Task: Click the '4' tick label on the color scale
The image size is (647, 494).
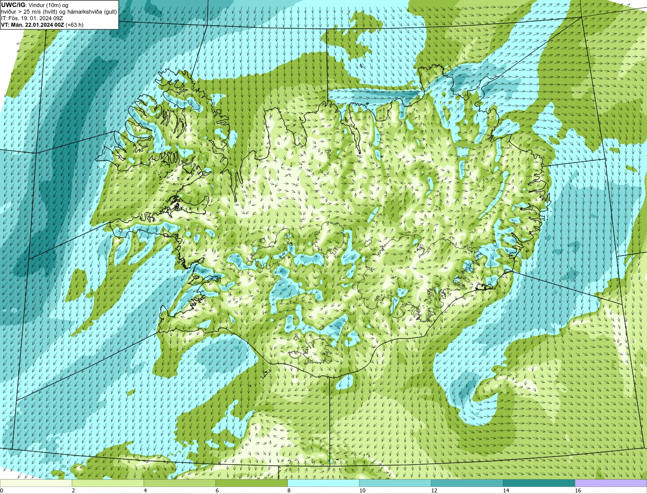Action: pos(145,490)
